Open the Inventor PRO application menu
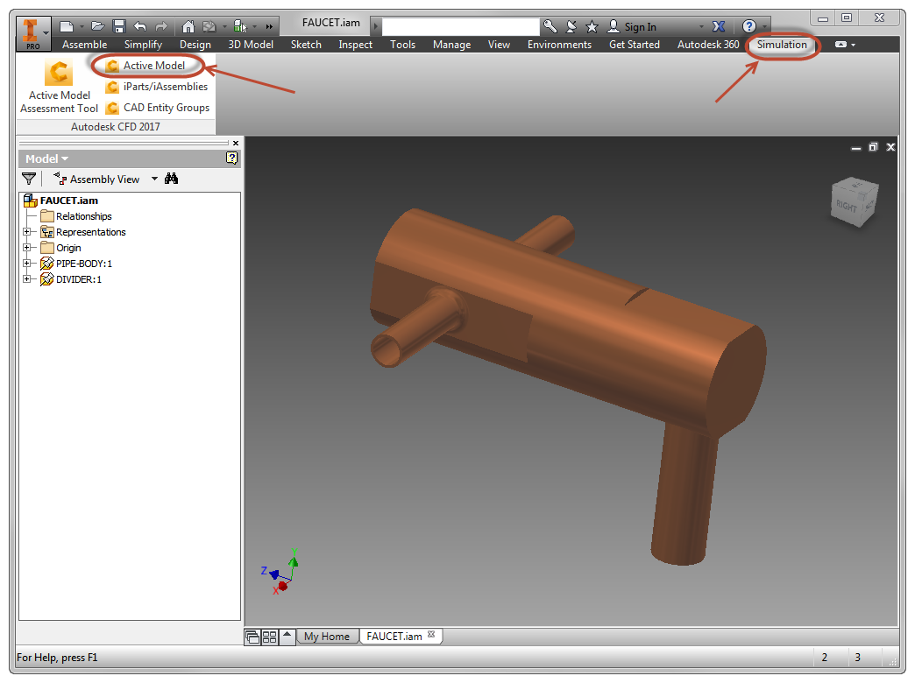Screen dimensions: 915x683 tap(32, 32)
